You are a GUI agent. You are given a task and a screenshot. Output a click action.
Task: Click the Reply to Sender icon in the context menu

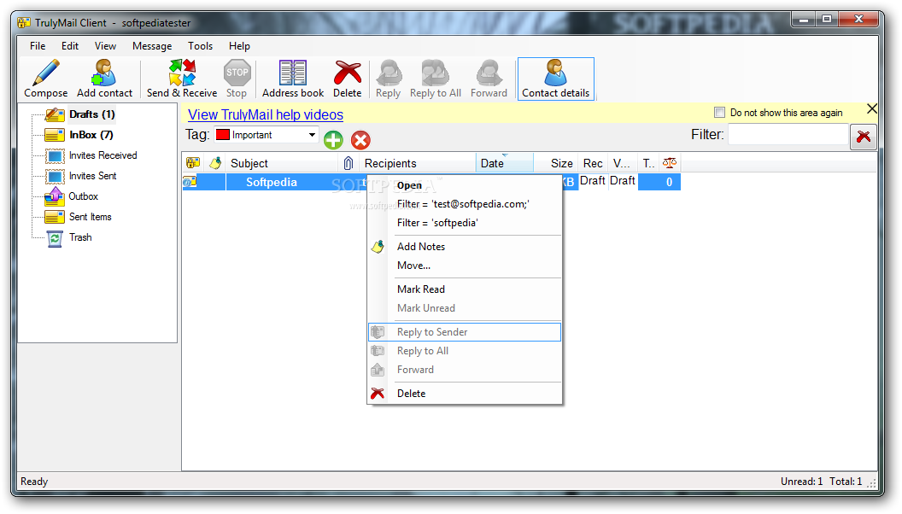[378, 332]
